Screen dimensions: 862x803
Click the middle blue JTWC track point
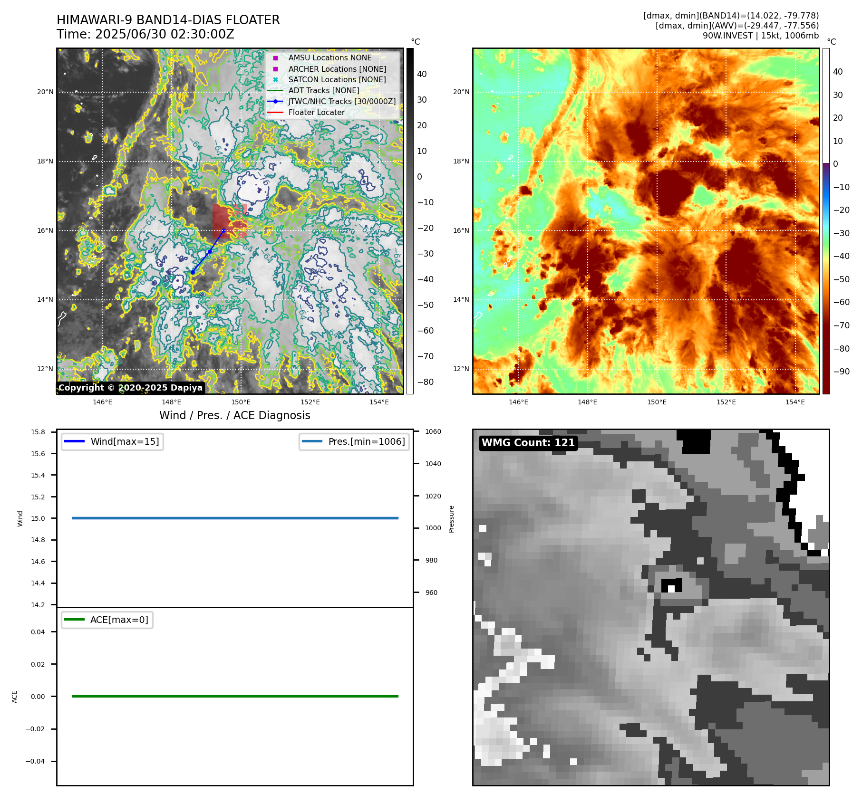point(210,251)
